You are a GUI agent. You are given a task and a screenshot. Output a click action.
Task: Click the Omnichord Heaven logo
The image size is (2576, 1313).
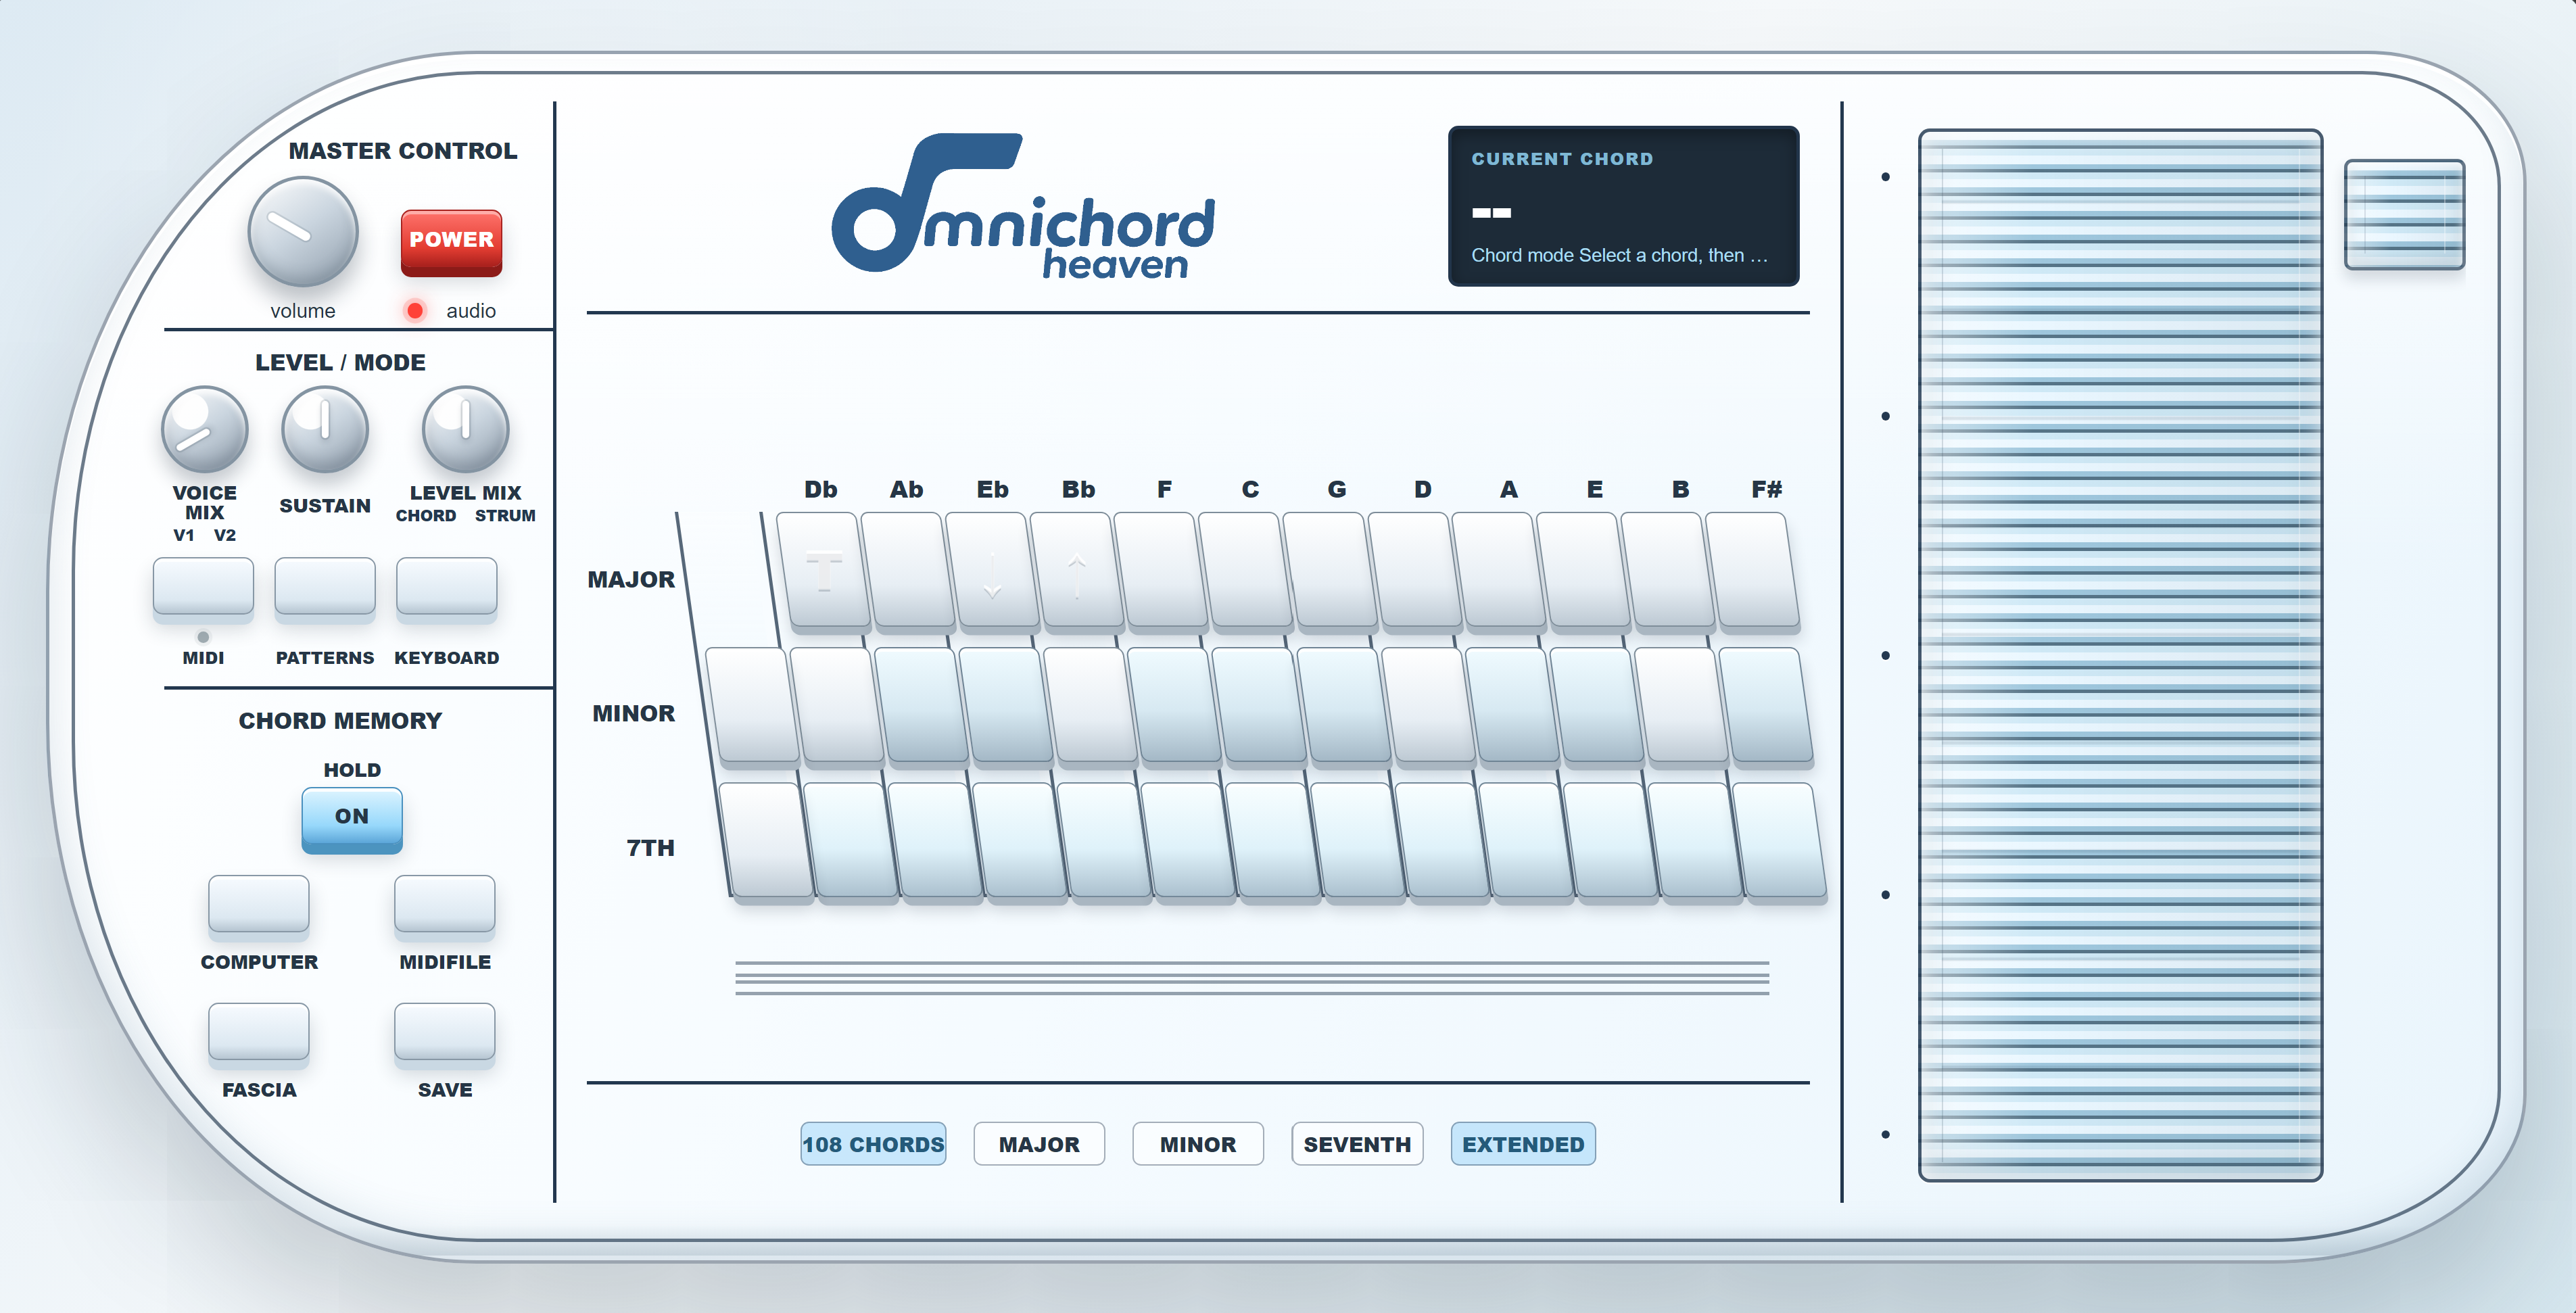1023,205
